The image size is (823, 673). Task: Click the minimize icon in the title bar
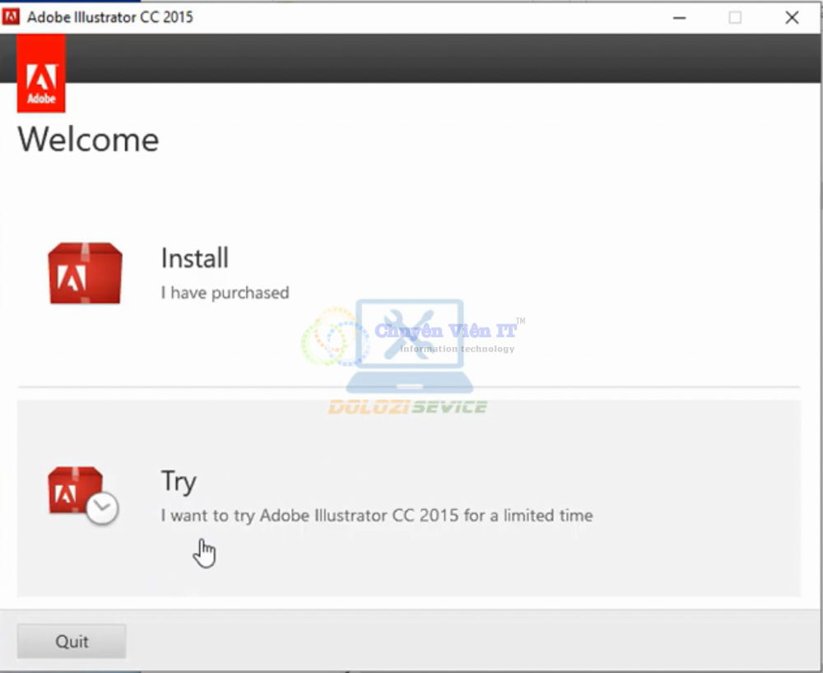tap(680, 17)
